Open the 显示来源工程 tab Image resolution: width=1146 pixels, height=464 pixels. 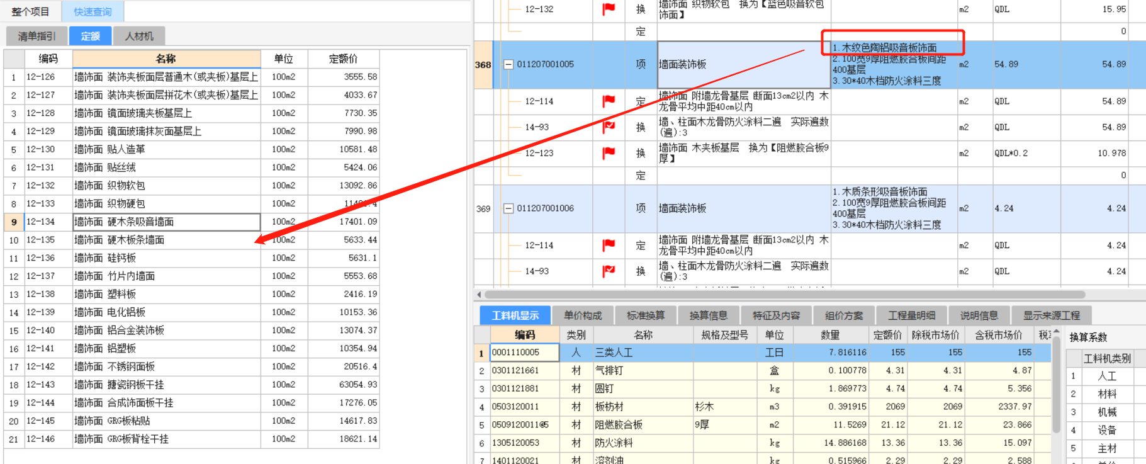1051,315
